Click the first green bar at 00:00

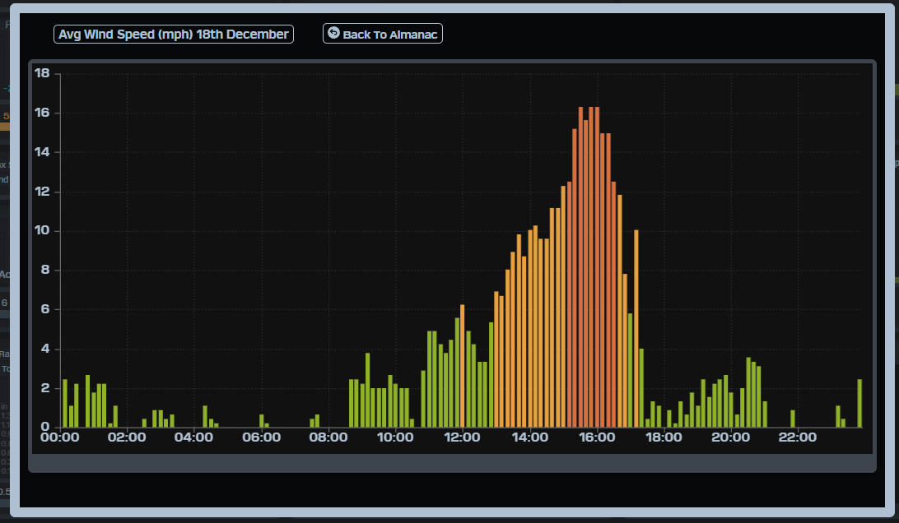click(x=65, y=403)
